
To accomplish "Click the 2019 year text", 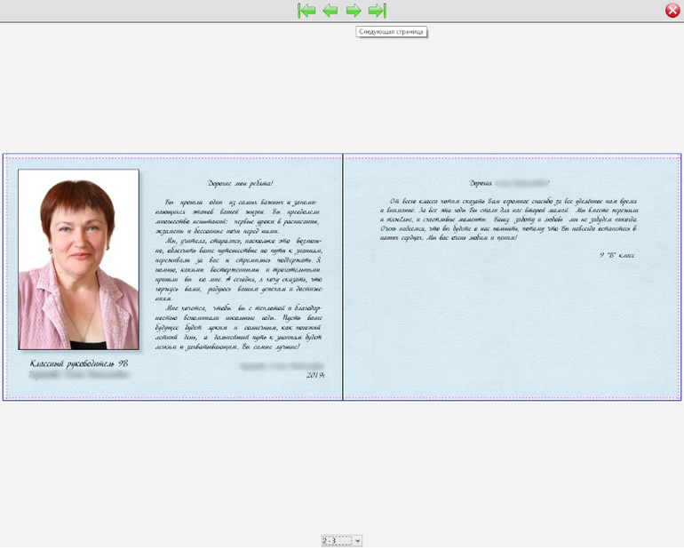I will point(315,375).
